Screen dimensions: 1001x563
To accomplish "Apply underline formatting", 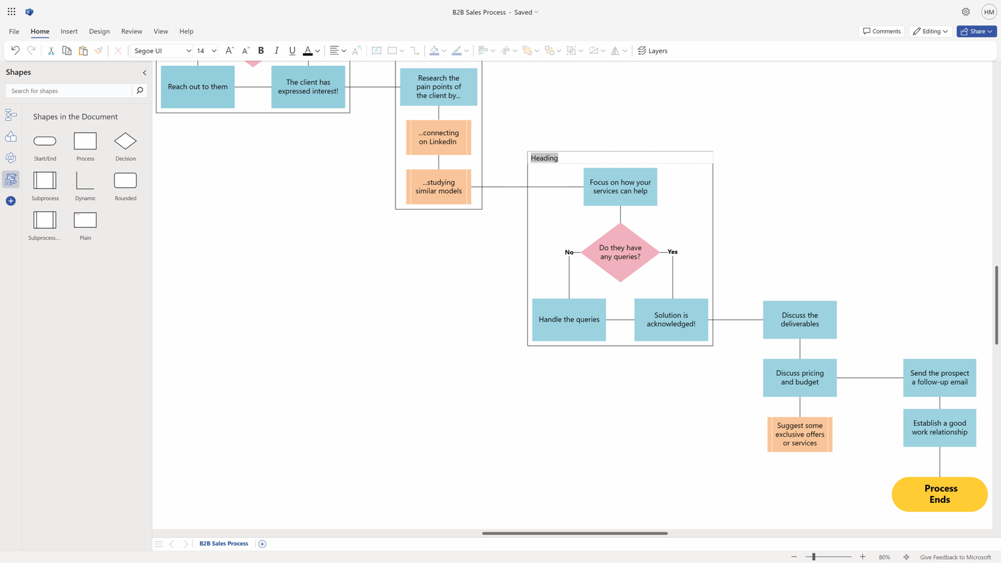I will 292,51.
